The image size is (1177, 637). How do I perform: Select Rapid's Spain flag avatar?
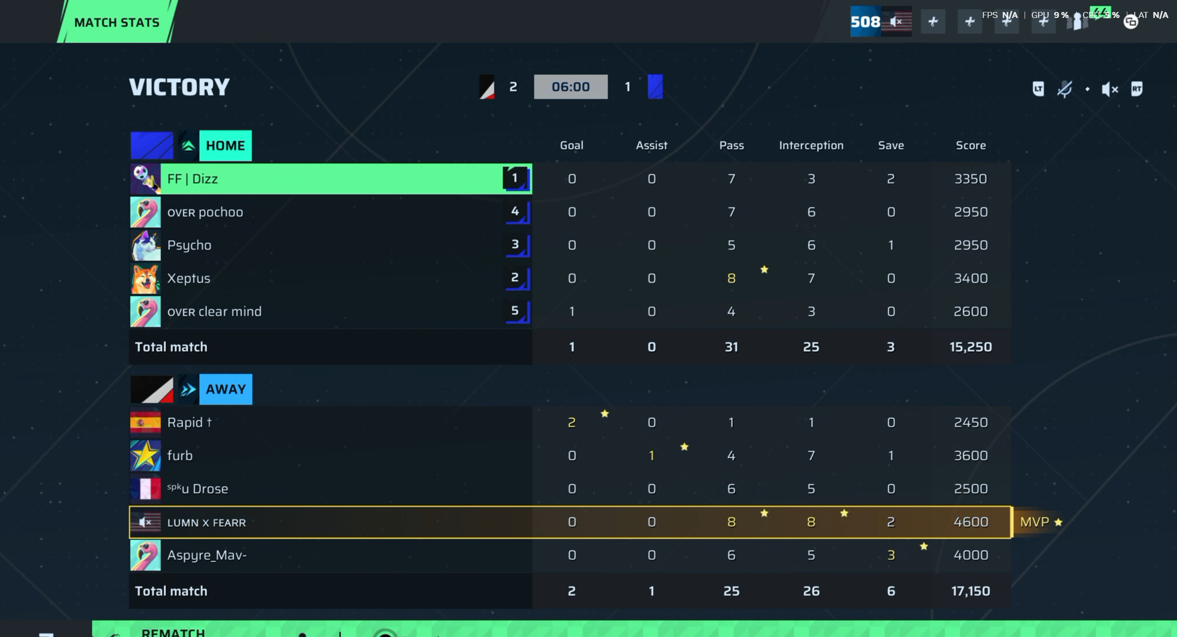pyautogui.click(x=146, y=422)
